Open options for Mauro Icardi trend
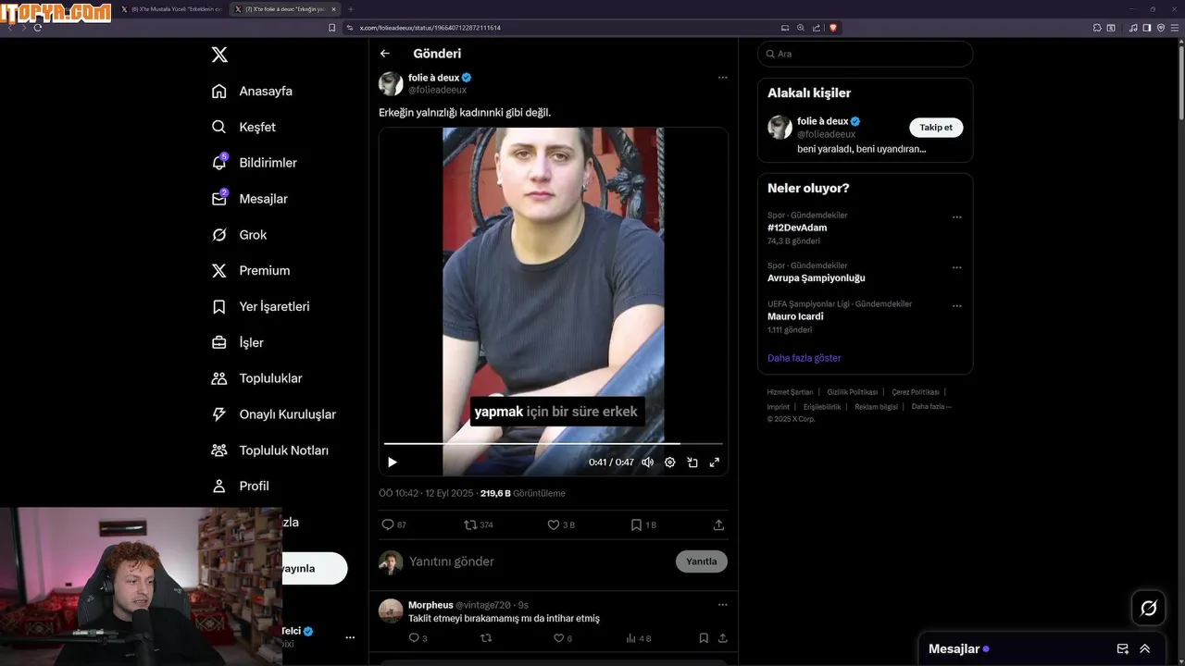Screen dimensions: 1185x666 pos(957,306)
